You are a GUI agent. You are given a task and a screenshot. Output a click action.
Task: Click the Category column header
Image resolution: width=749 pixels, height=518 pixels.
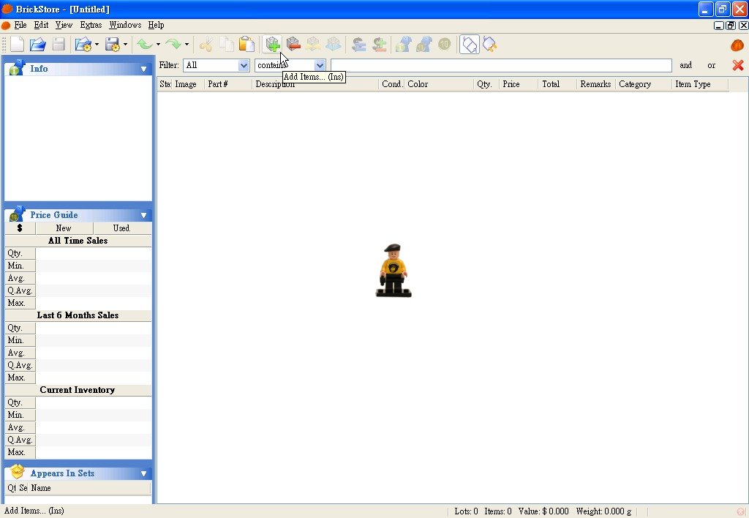[x=644, y=84]
